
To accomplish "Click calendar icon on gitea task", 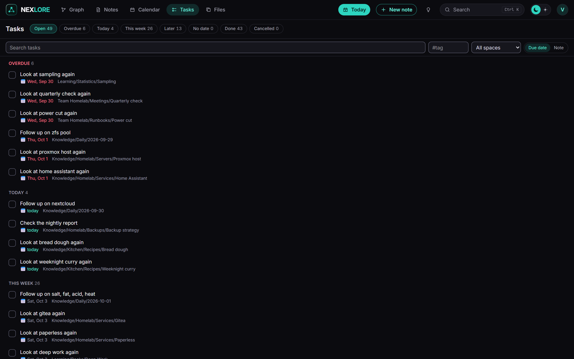I will [x=23, y=321].
